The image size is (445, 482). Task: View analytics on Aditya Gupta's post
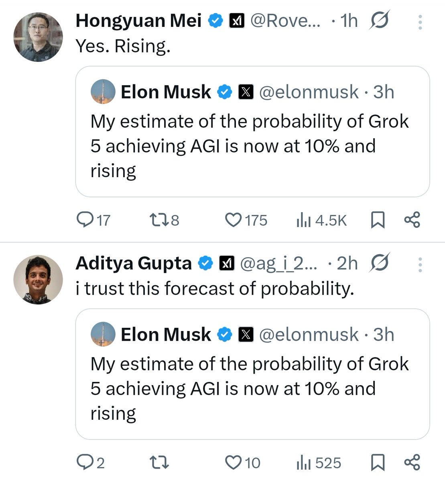[x=304, y=463]
